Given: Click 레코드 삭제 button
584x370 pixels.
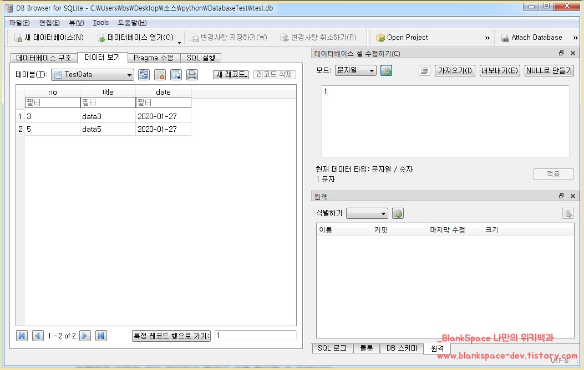Looking at the screenshot, I should point(275,75).
